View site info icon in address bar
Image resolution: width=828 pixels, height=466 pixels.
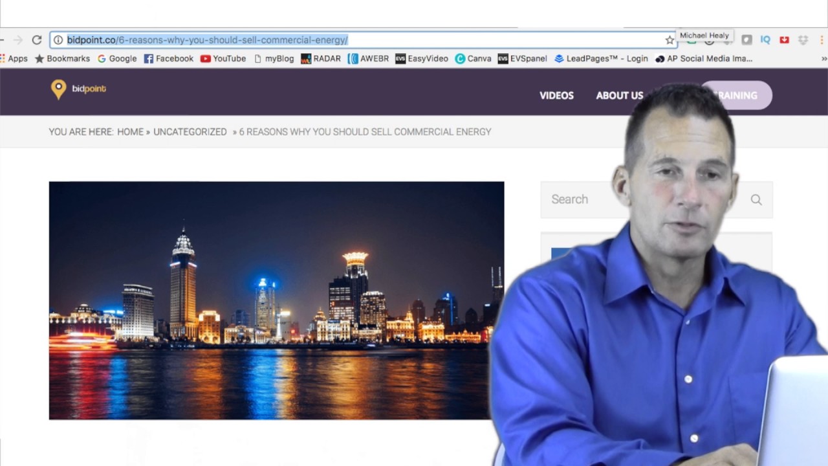click(58, 40)
